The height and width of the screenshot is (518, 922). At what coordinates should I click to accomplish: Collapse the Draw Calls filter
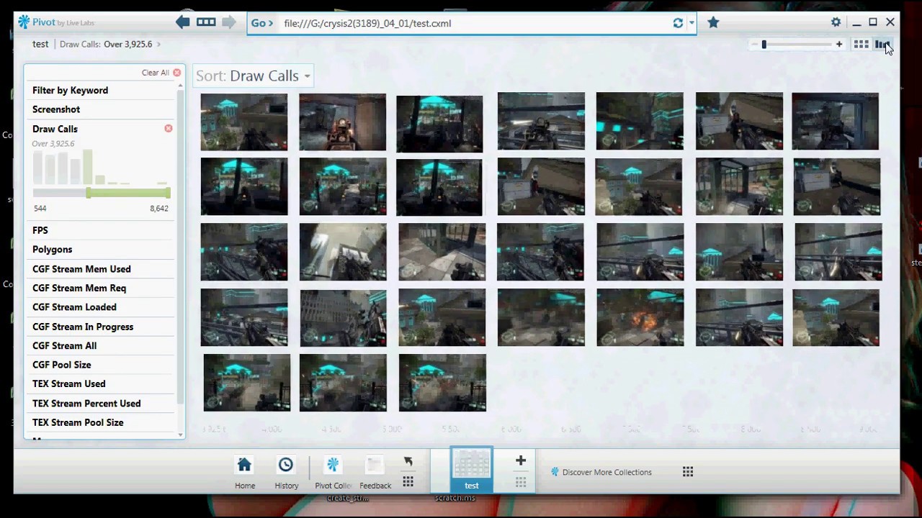[x=55, y=129]
